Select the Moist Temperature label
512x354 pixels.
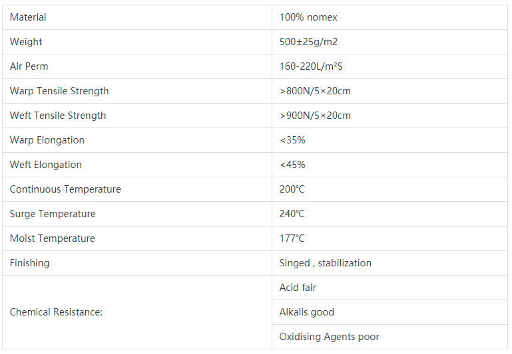tap(52, 238)
